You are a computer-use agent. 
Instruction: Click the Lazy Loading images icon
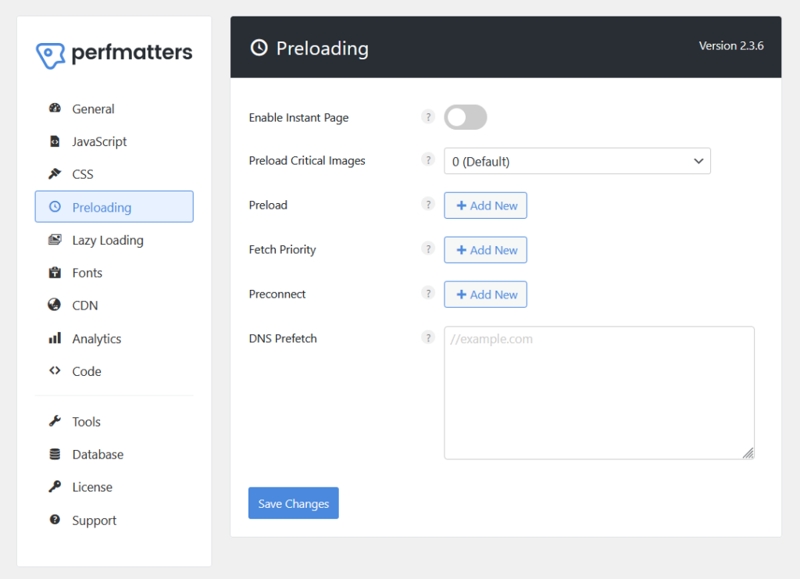pos(55,240)
